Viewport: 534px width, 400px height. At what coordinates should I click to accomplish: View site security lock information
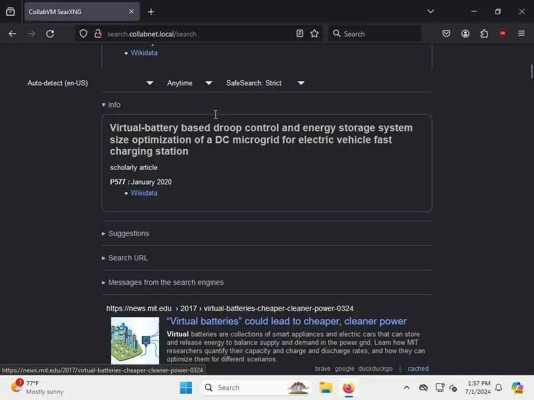(x=98, y=34)
